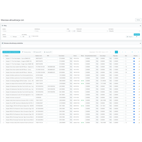142x142 pixels.
Task: Adjust the minimum Cena stepper field
Action: click(69, 31)
